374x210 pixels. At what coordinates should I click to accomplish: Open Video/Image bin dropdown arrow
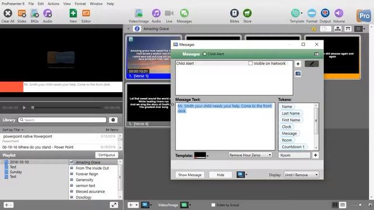(x=190, y=205)
